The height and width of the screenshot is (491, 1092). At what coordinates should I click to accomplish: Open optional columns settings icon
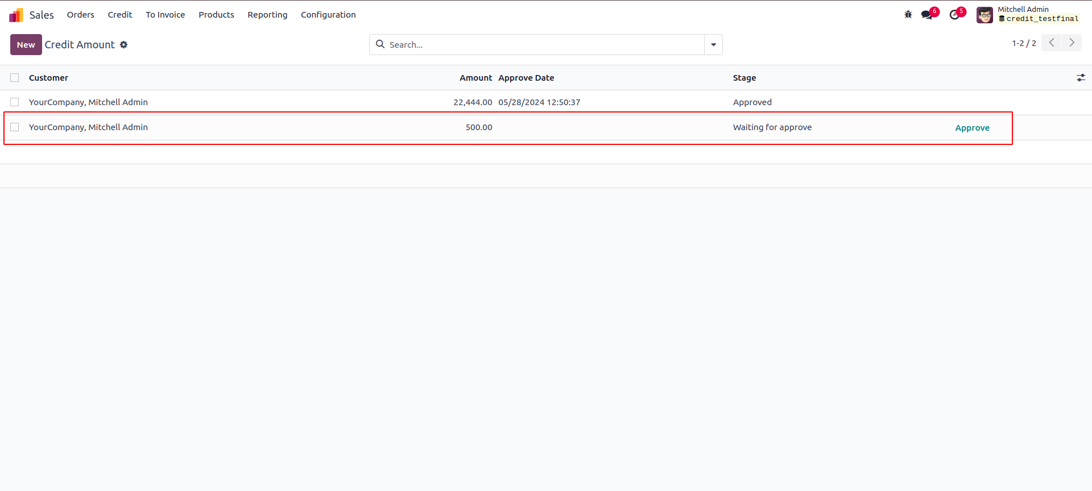click(1081, 78)
